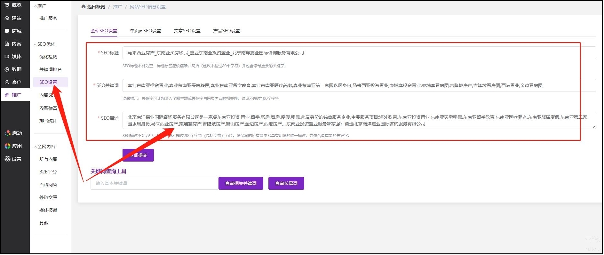Screen dimensions: 604x255
Task: Open the 内容 content icon
Action: [x=7, y=44]
